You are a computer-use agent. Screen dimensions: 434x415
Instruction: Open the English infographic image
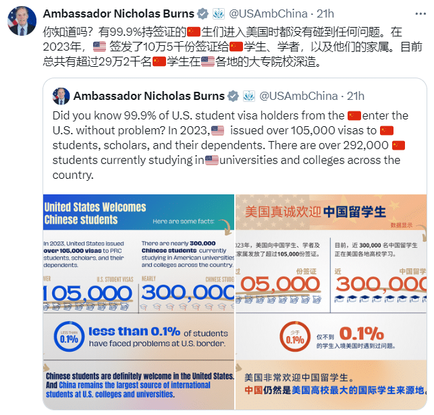(x=138, y=302)
